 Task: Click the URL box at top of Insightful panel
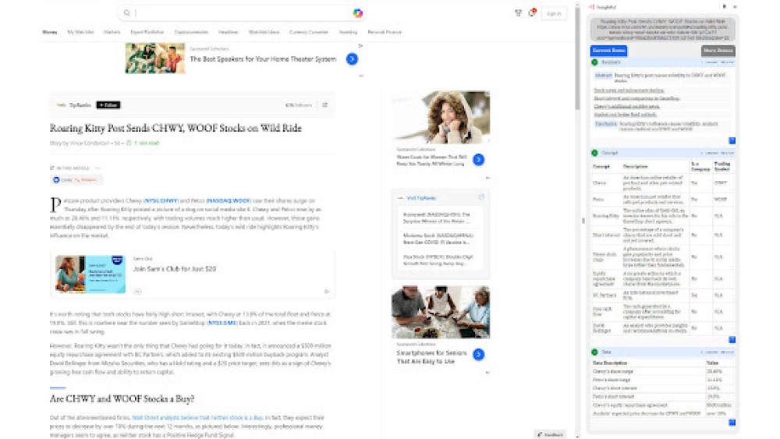tap(662, 30)
